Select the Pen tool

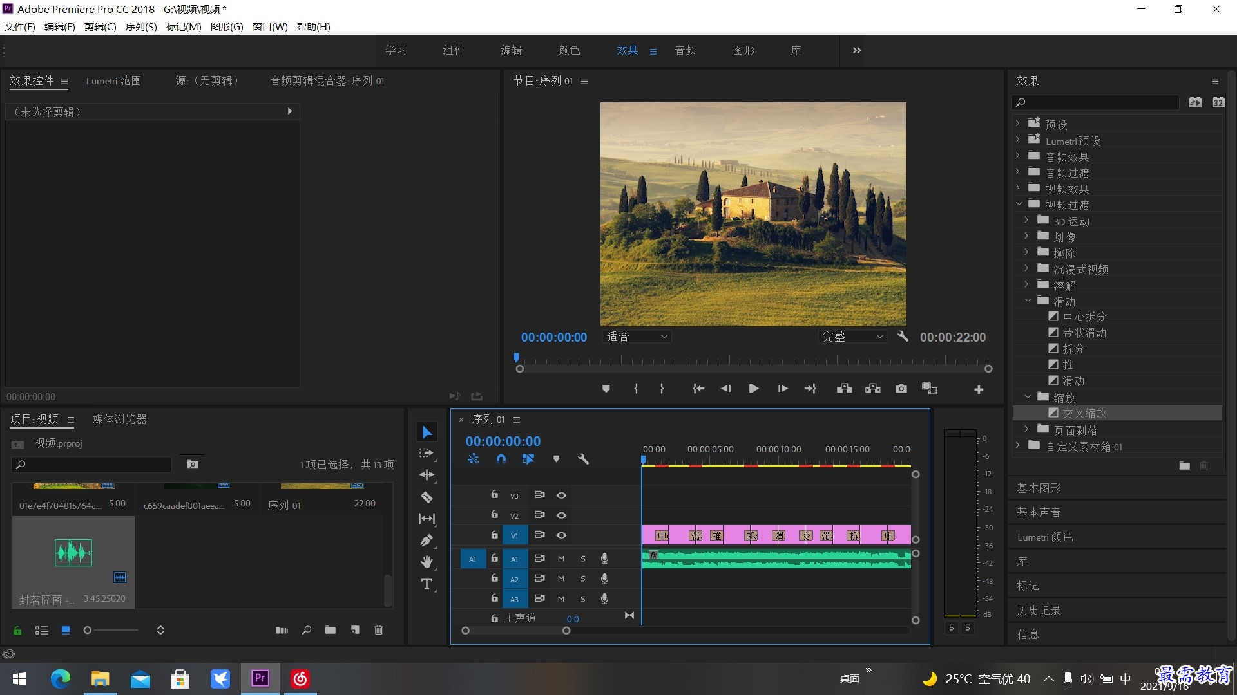(427, 541)
